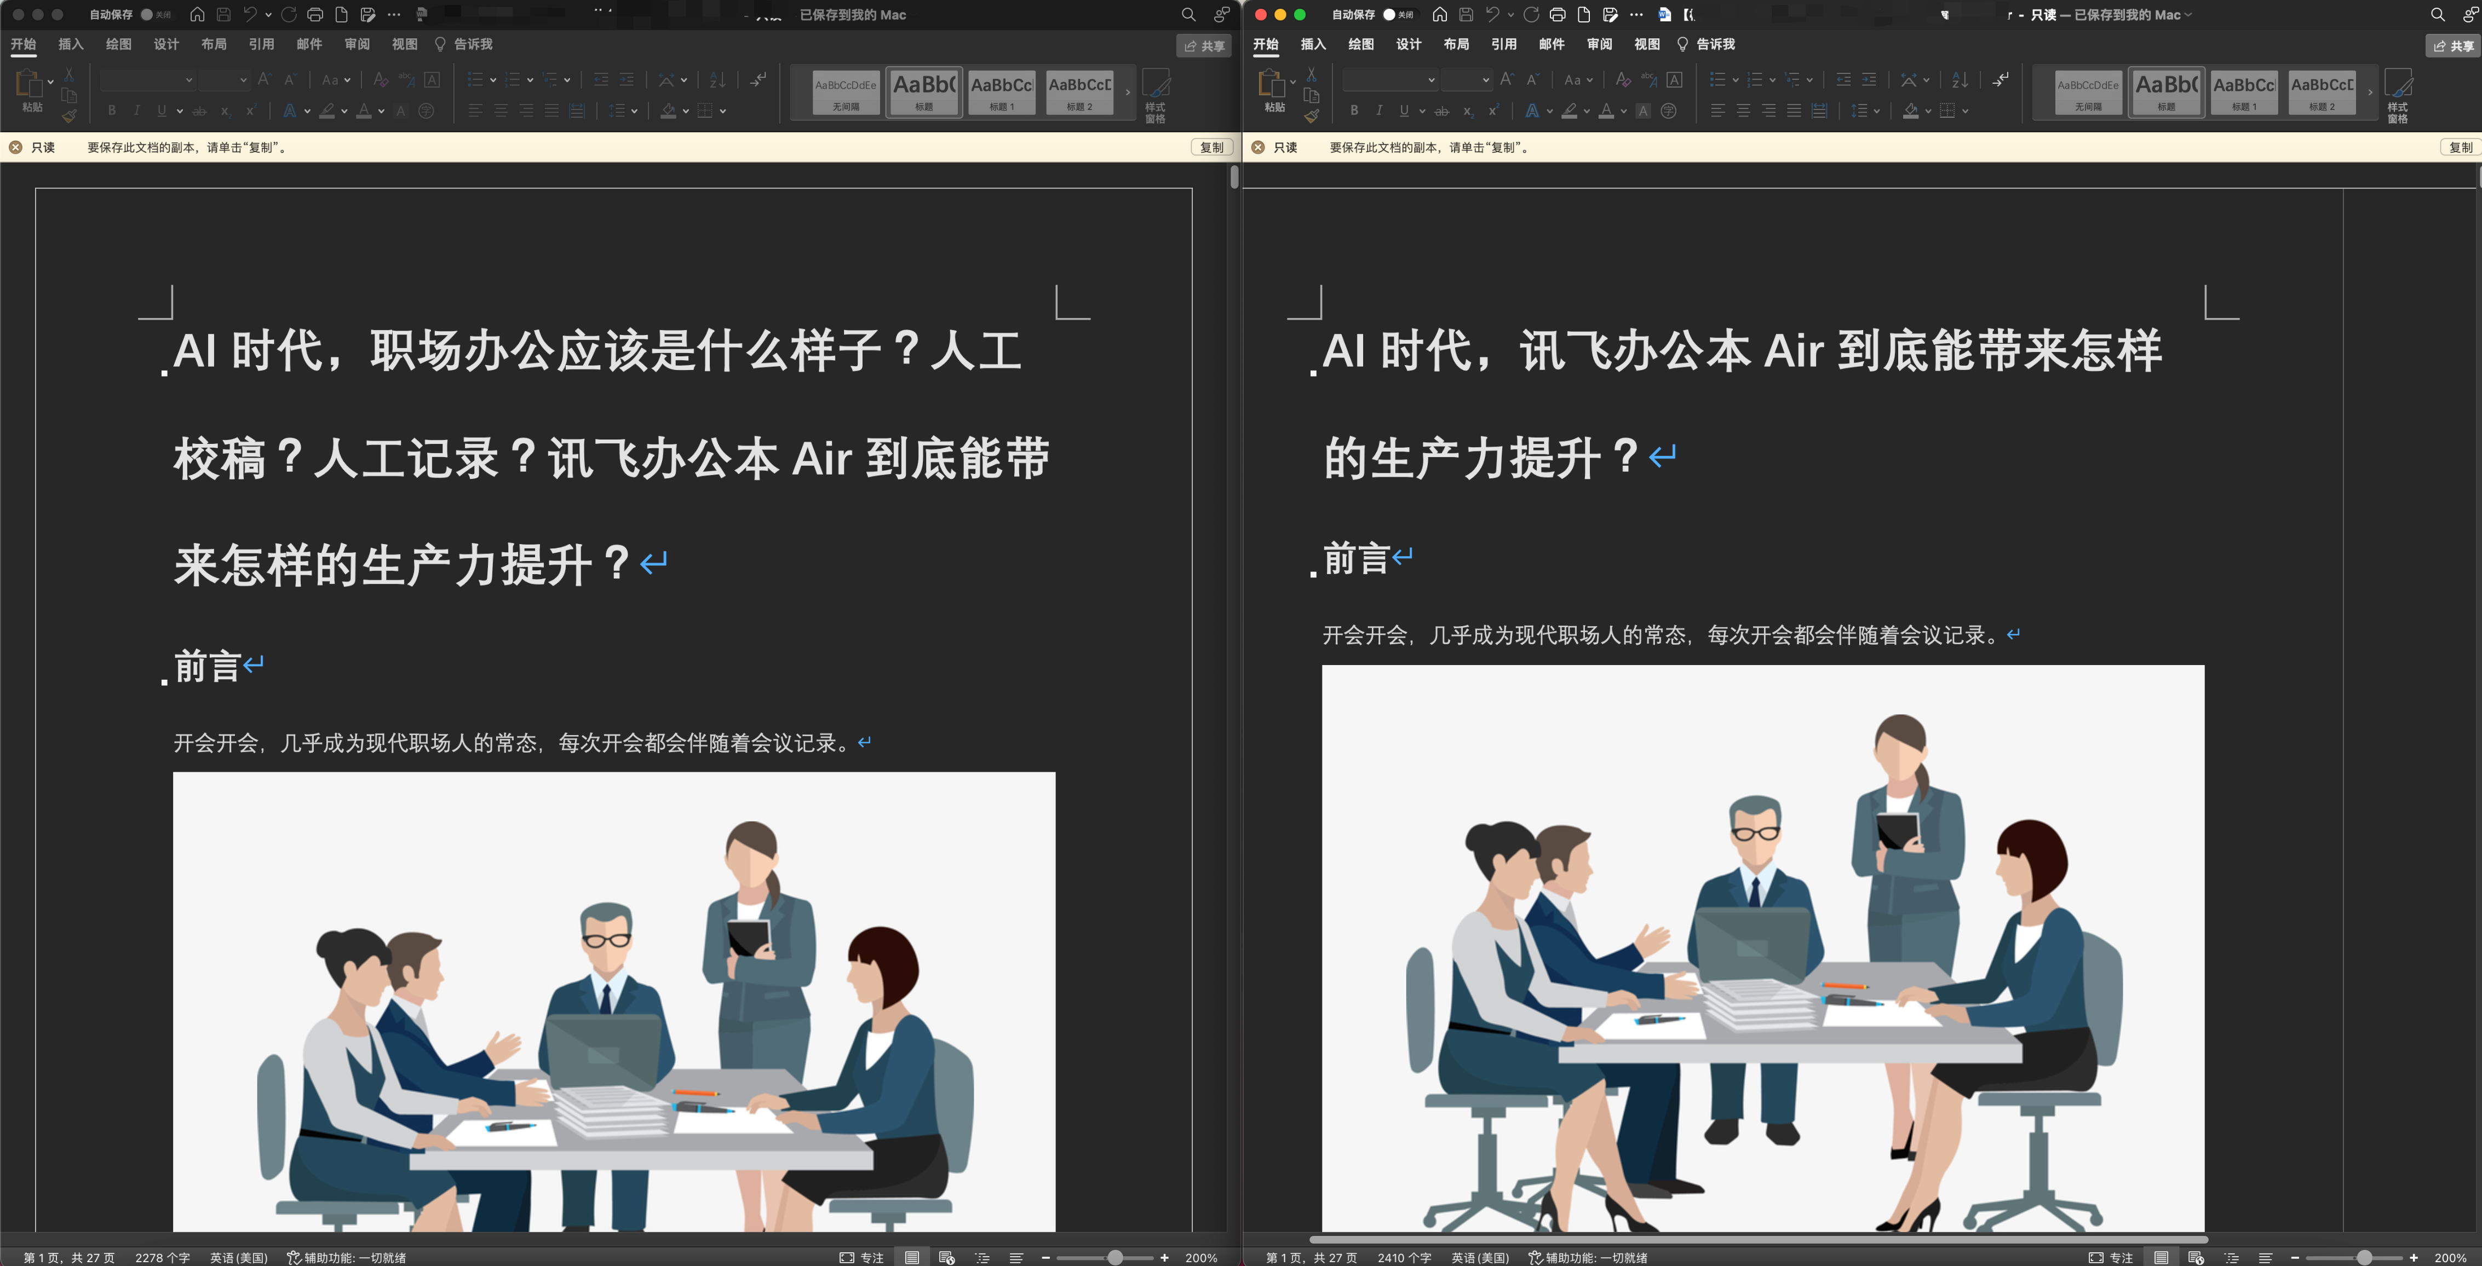Viewport: 2482px width, 1266px height.
Task: Click Align Left icon in left window ribbon
Action: tap(475, 111)
